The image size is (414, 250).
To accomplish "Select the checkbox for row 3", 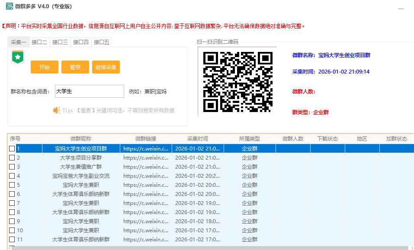I will point(12,167).
